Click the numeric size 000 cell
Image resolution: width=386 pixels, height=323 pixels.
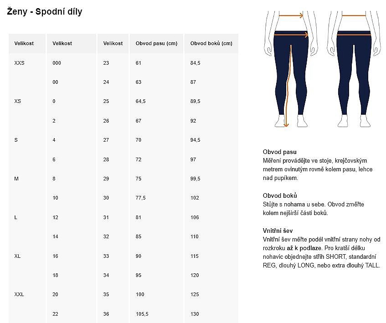[x=57, y=63]
